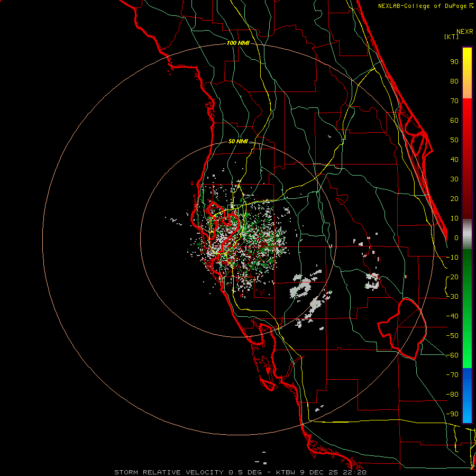Select the -40 value on velocity scale
The width and height of the screenshot is (476, 476).
[452, 316]
